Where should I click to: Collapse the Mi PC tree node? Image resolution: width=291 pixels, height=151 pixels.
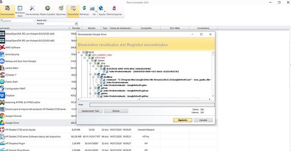click(x=79, y=52)
